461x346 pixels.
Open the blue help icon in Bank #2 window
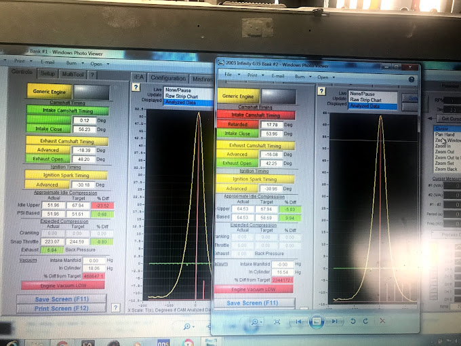(412, 79)
